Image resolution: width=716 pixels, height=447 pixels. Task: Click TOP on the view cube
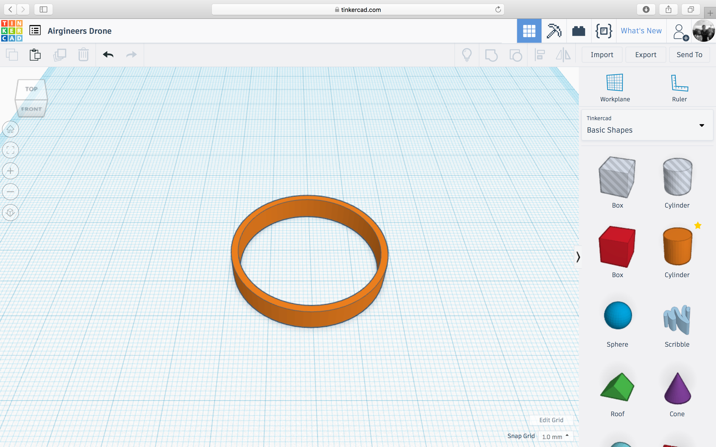click(31, 89)
